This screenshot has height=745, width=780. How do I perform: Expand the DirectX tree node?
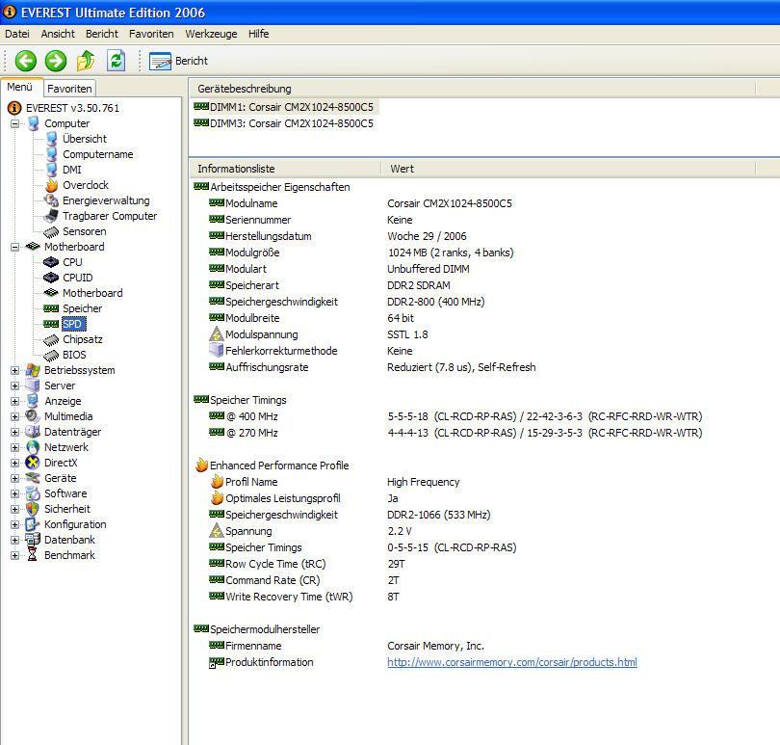click(14, 464)
